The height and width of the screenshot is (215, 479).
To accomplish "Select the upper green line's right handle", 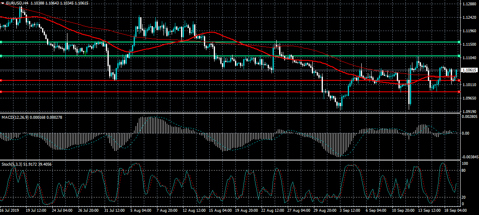I will [459, 42].
